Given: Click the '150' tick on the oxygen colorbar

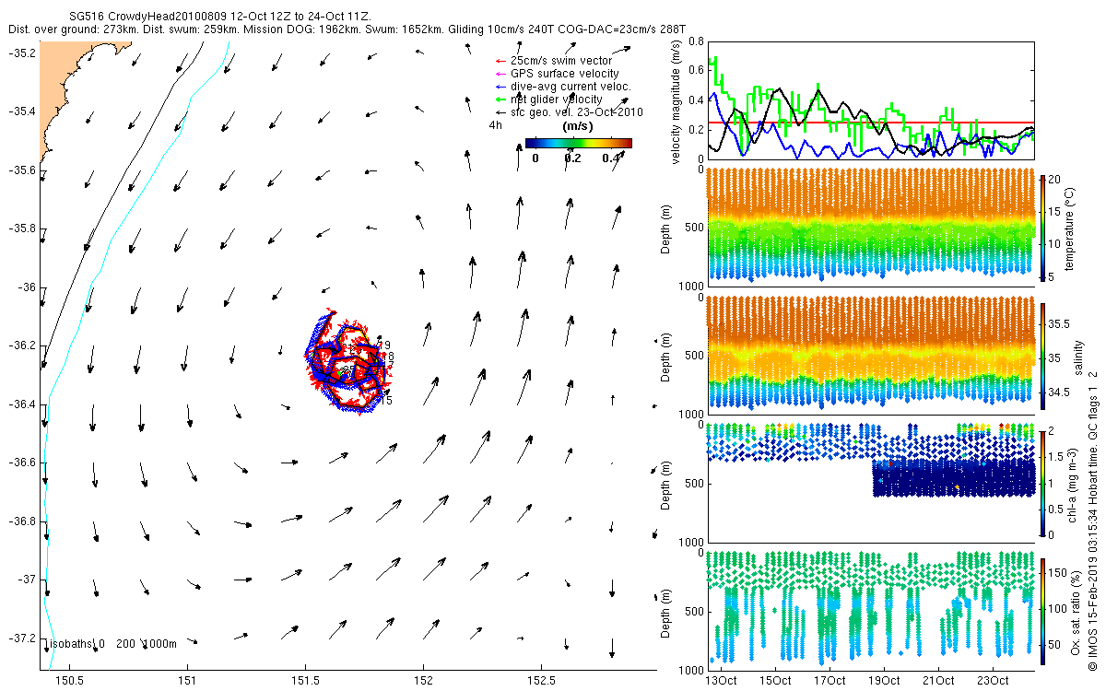Looking at the screenshot, I should (1060, 571).
